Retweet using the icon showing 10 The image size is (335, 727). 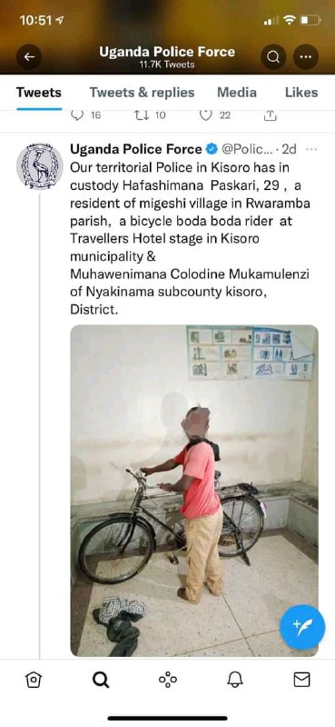pyautogui.click(x=141, y=115)
